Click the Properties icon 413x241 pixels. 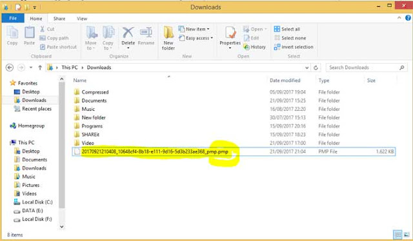[x=230, y=33]
